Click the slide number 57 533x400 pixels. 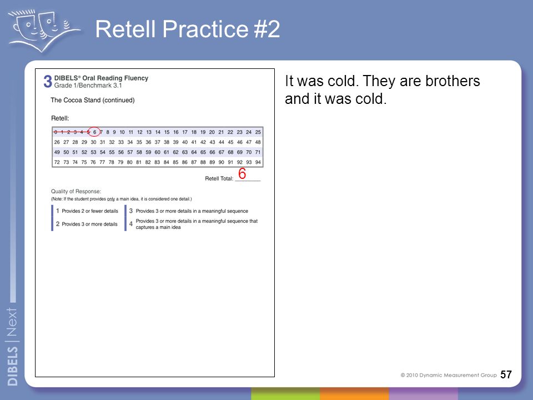click(506, 374)
